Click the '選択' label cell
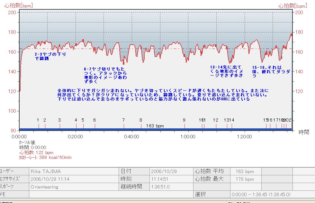Viewport: 315px width, 203px height. (x=212, y=194)
